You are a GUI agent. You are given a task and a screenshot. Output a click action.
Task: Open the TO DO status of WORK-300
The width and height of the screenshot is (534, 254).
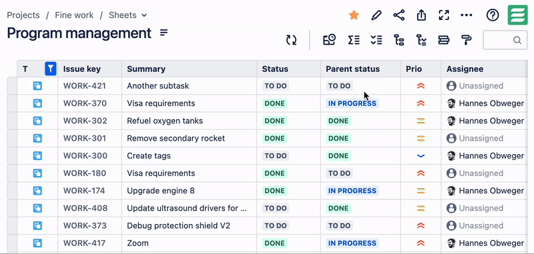pyautogui.click(x=276, y=156)
